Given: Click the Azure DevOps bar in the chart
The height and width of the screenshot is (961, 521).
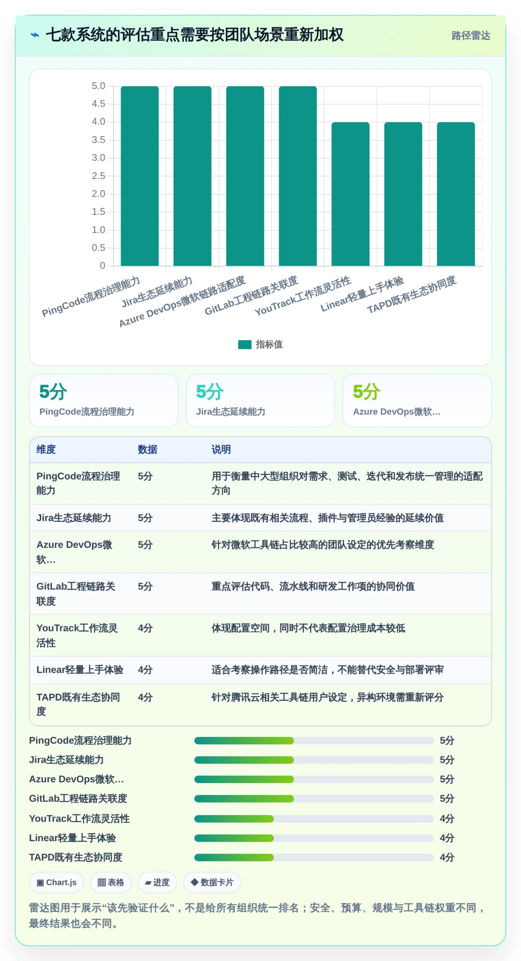Looking at the screenshot, I should tap(245, 176).
